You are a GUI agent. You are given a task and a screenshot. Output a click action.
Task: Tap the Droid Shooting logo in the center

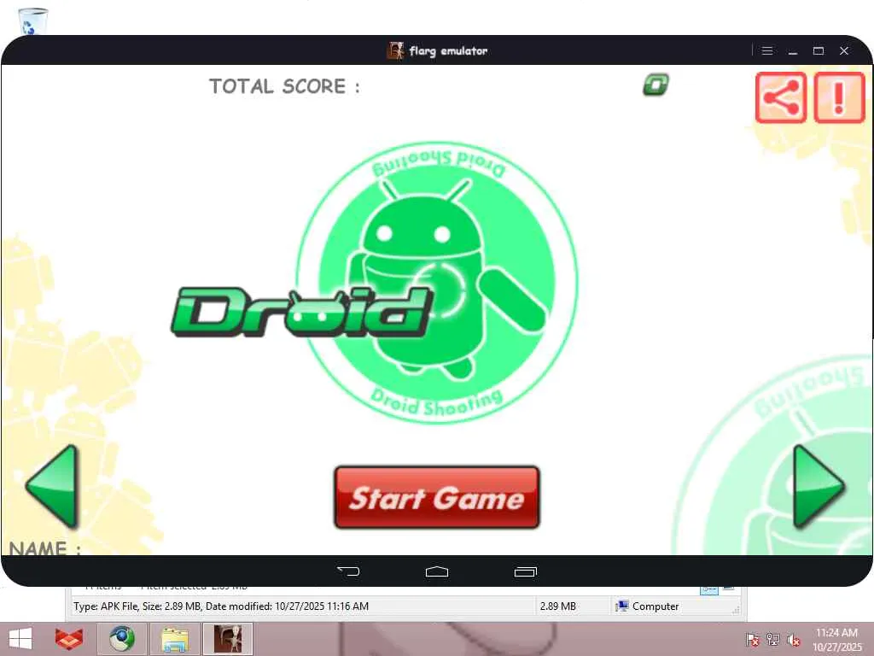(x=437, y=282)
